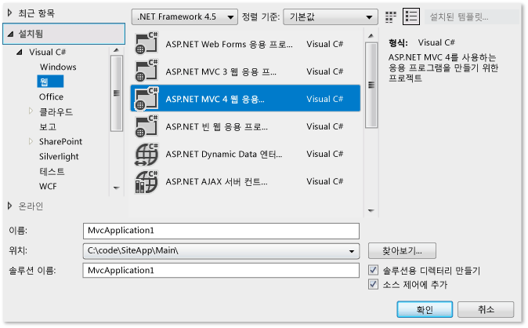Toggle 소스 제어에 추가 checkbox
Viewport: 528px width, 328px height.
[373, 284]
